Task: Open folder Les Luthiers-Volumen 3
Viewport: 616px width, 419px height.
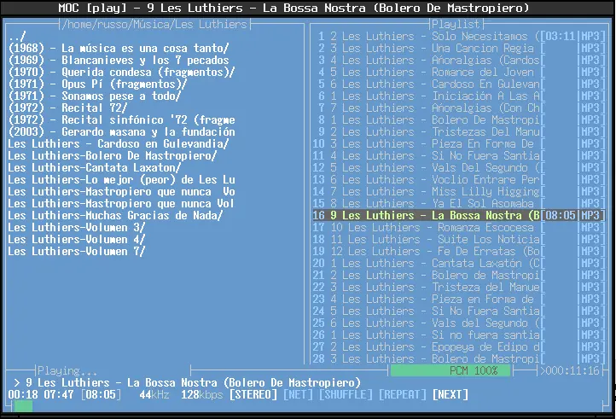Action: [x=77, y=227]
